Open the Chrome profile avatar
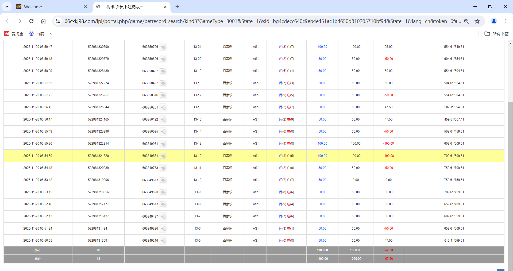 pyautogui.click(x=494, y=21)
